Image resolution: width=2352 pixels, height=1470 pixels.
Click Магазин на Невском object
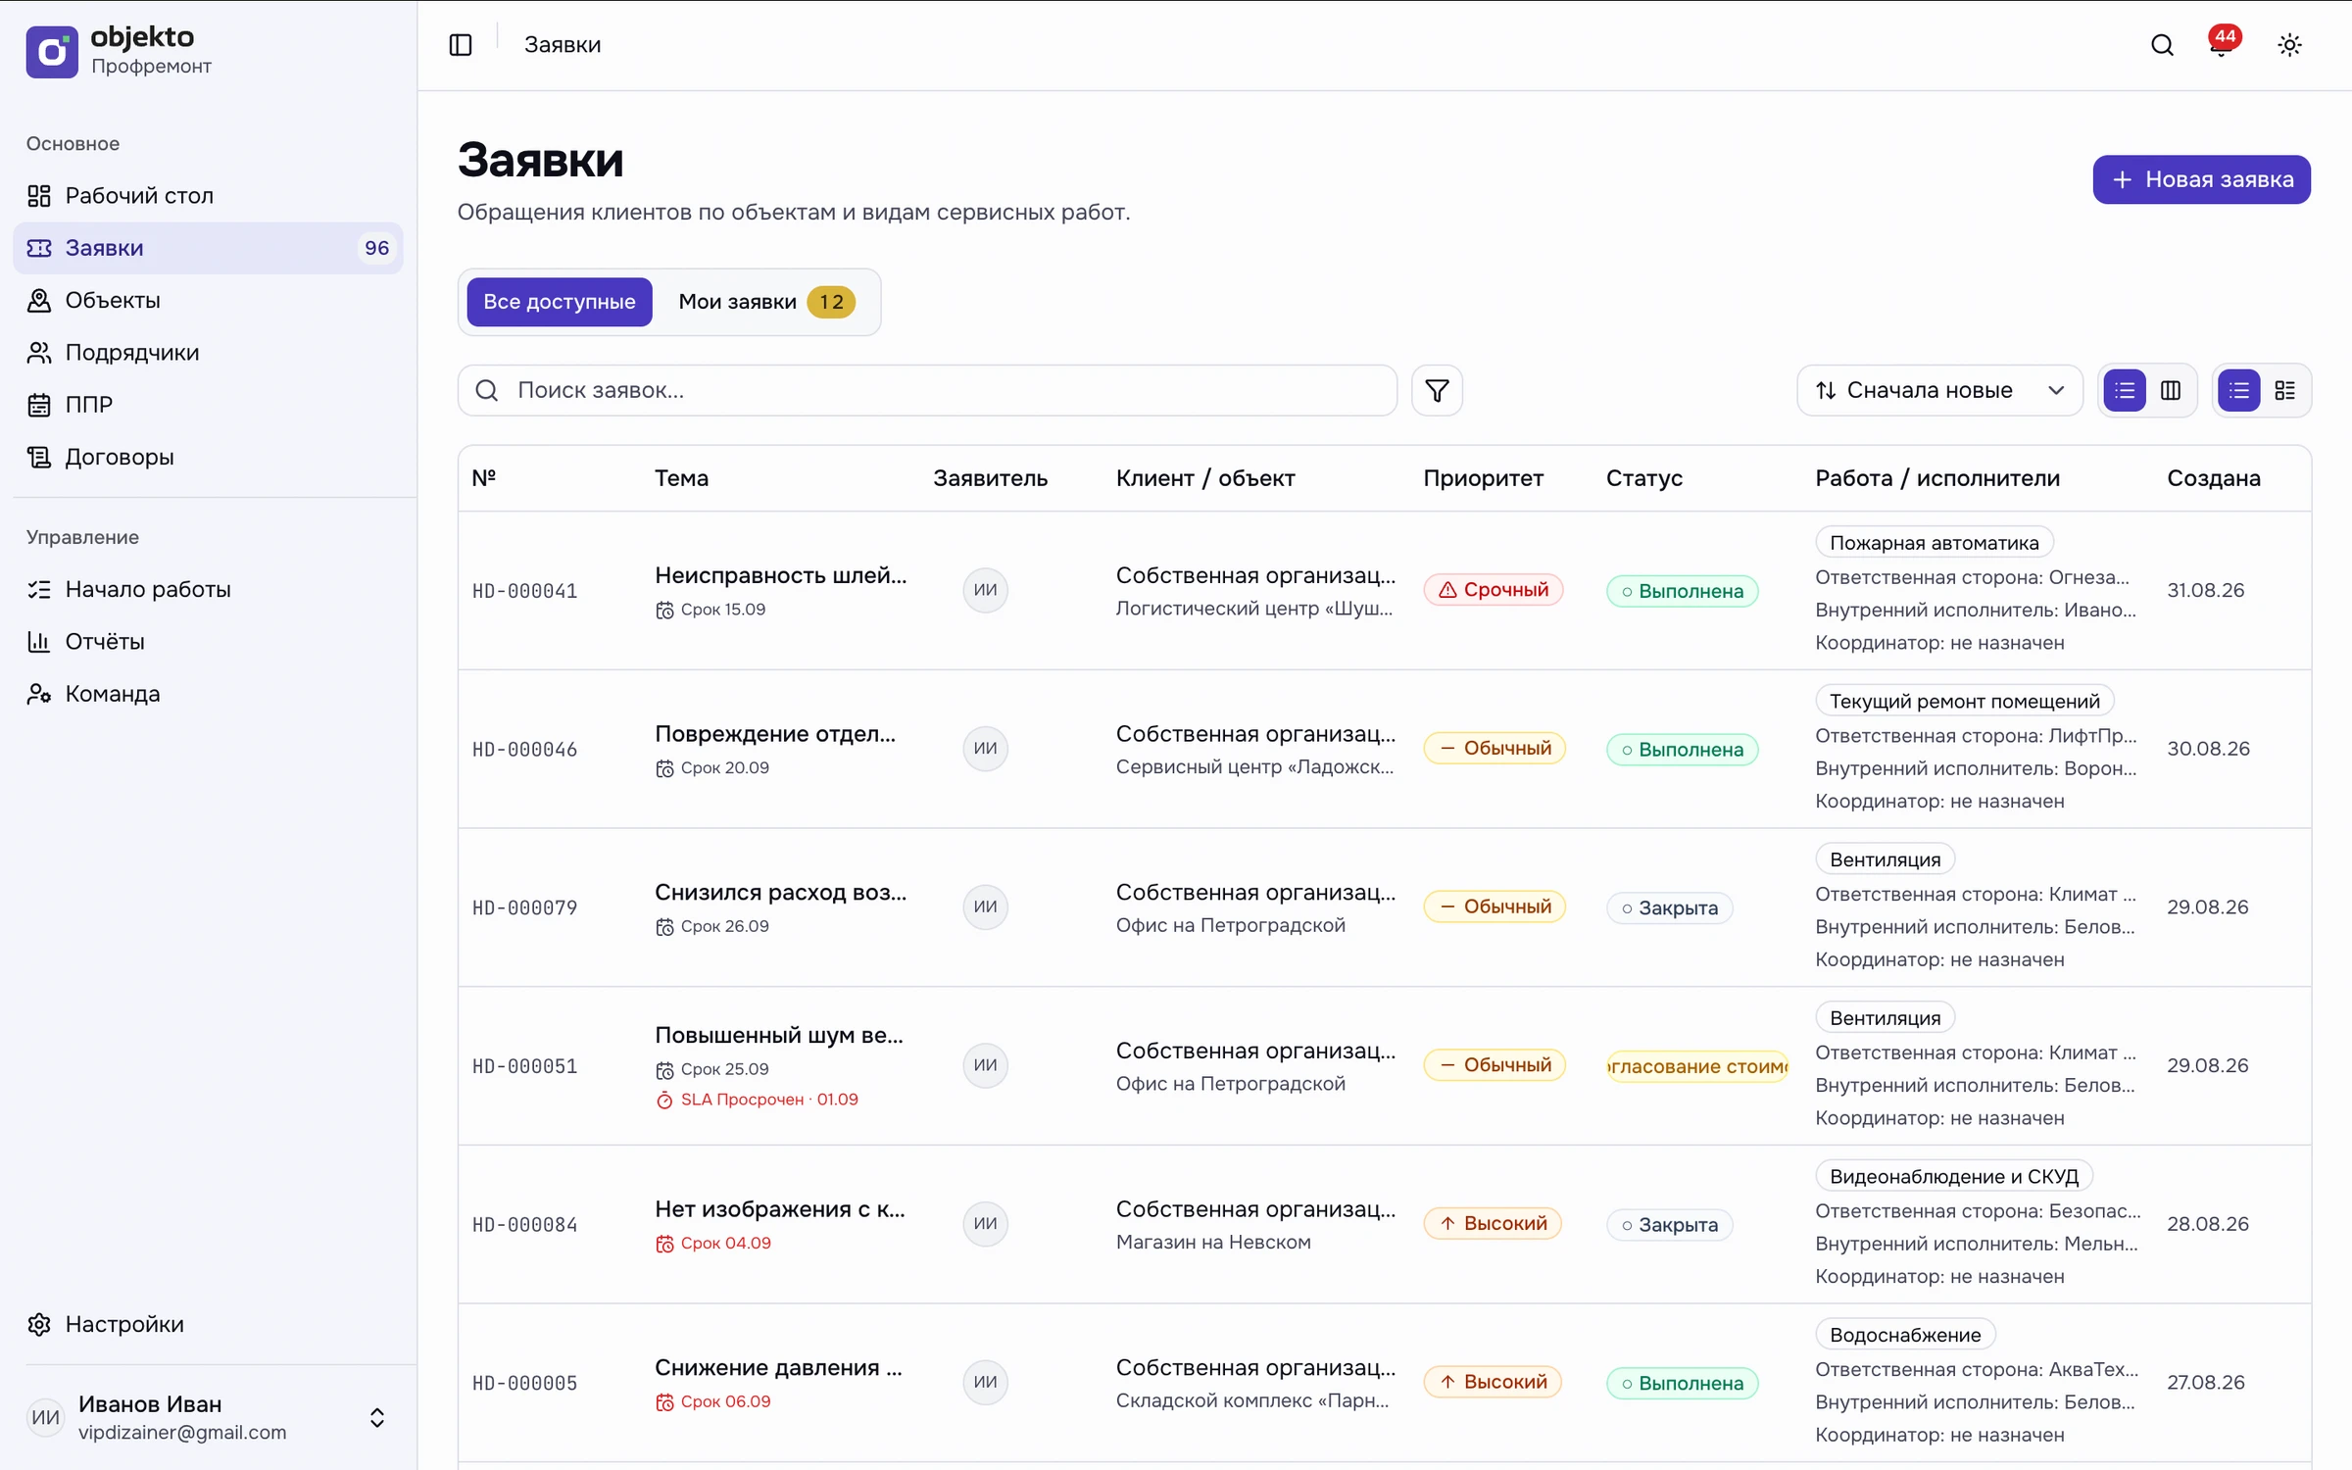coord(1213,1242)
